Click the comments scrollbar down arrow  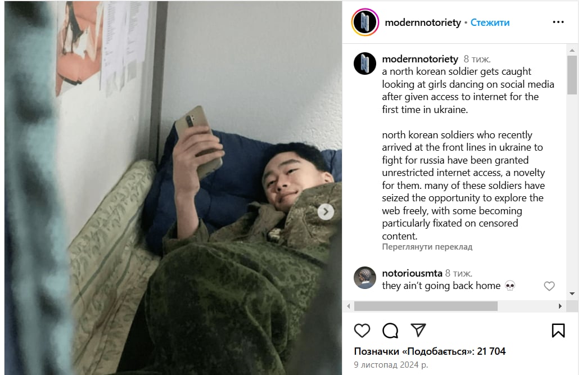572,293
